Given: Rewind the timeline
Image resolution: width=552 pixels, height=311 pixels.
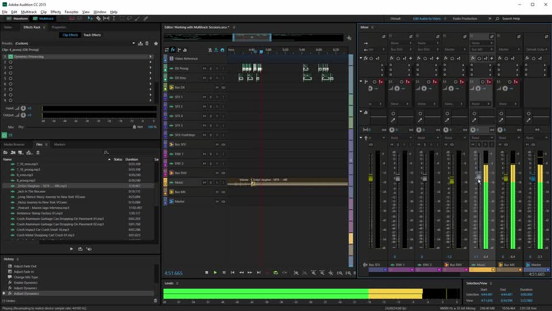Looking at the screenshot, I should point(241,272).
